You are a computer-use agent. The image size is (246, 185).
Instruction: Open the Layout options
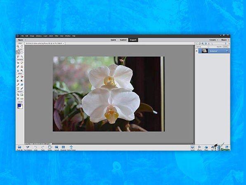(x=57, y=147)
